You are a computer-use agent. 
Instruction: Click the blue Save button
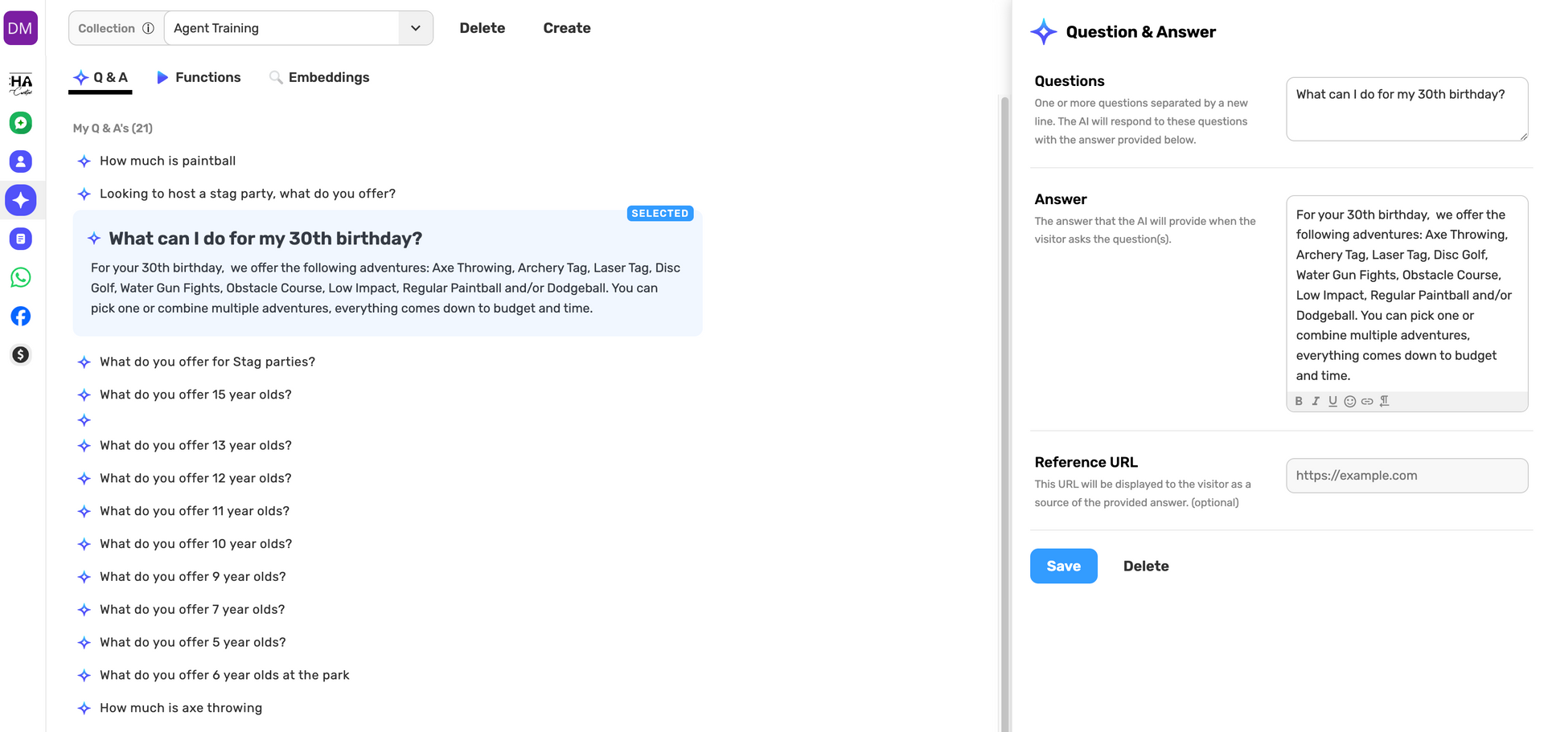(1063, 566)
